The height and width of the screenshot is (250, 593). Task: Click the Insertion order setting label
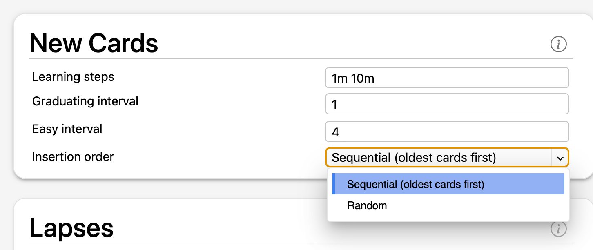[73, 156]
